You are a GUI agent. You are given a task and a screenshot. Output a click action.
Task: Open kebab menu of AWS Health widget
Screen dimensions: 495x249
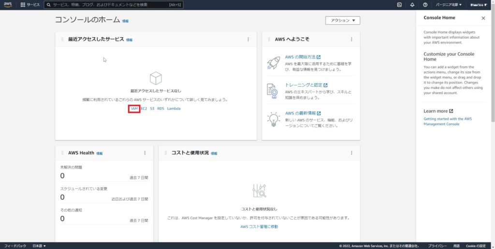click(145, 153)
